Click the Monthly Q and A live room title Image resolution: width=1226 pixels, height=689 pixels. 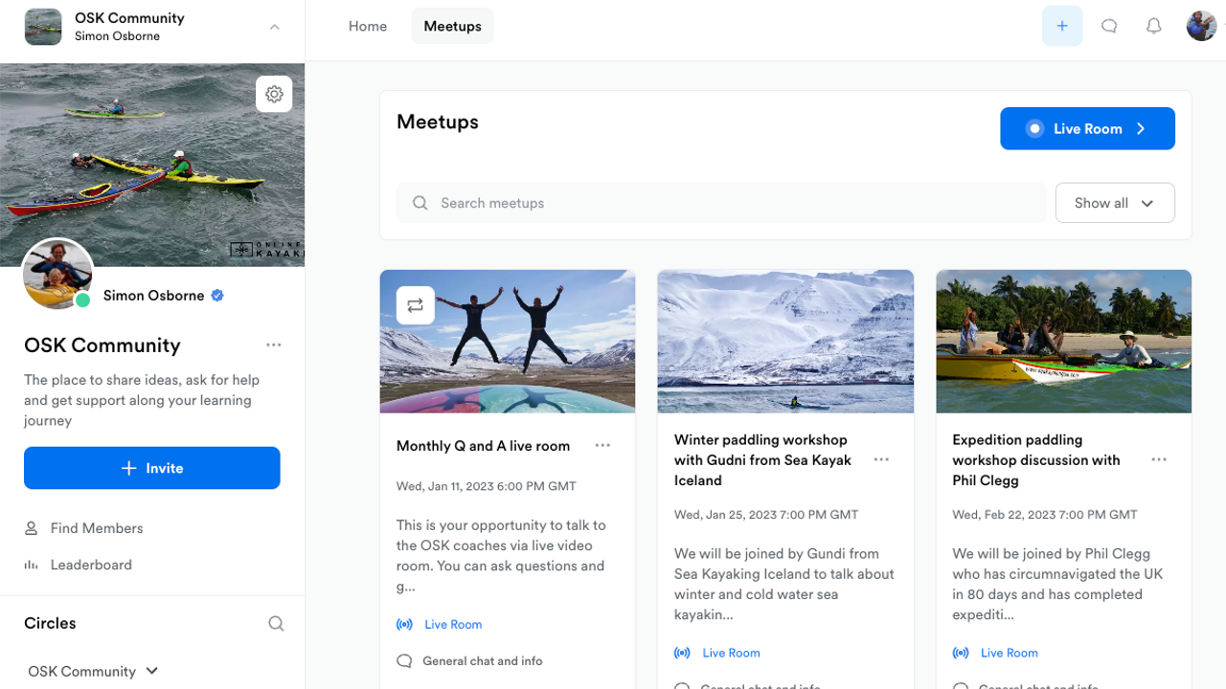483,446
